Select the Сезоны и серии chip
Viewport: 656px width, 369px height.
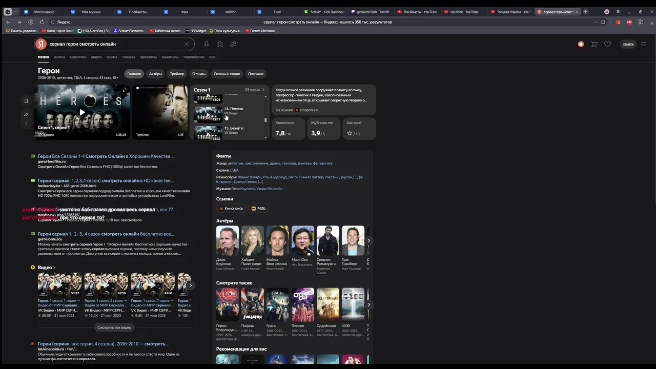click(x=227, y=74)
